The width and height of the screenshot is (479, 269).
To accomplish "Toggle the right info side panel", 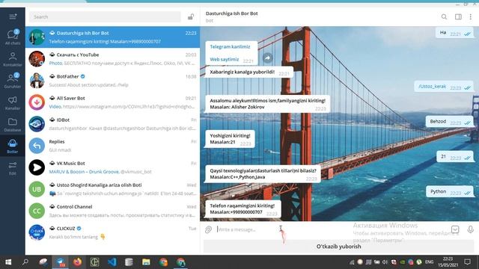I will click(458, 16).
